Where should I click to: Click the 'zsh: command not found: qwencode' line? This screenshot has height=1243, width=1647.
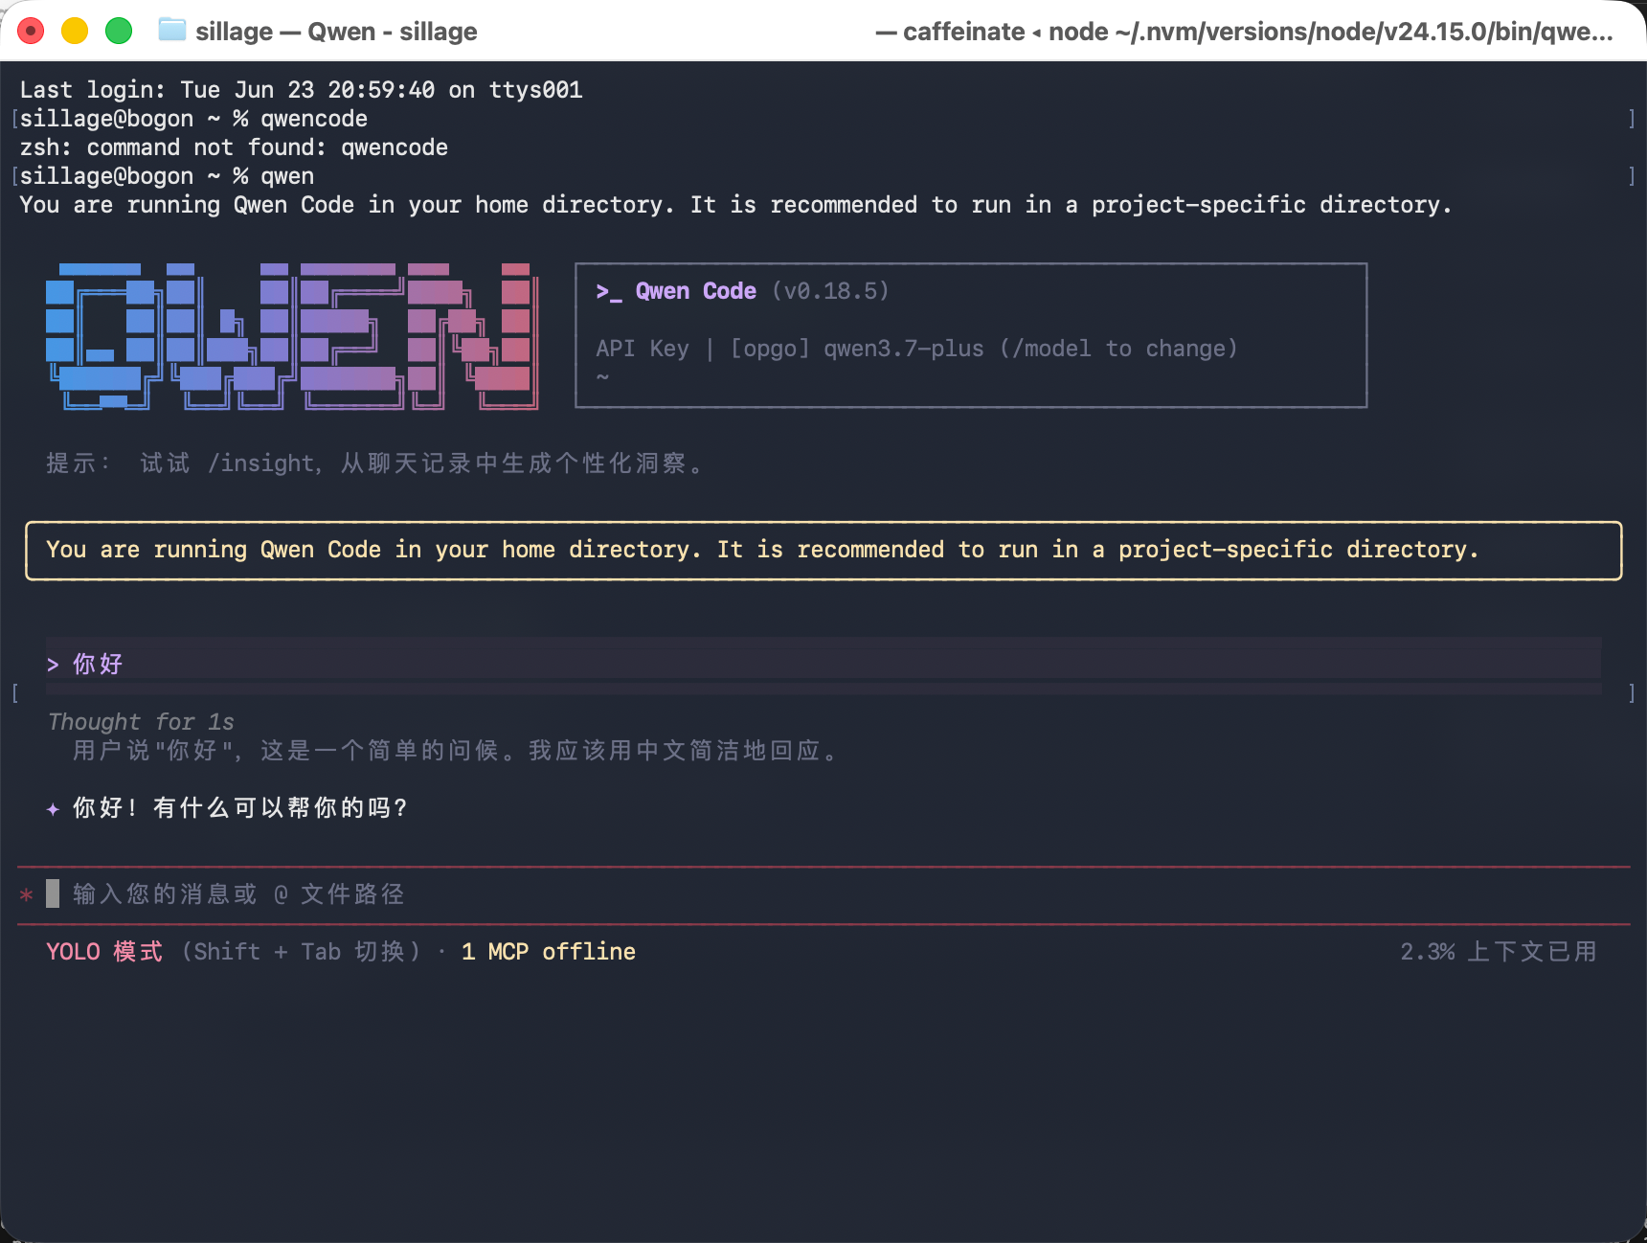pyautogui.click(x=234, y=147)
